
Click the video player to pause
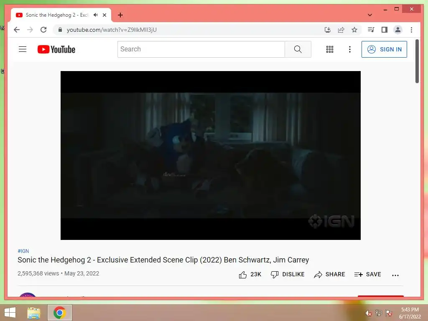(211, 155)
